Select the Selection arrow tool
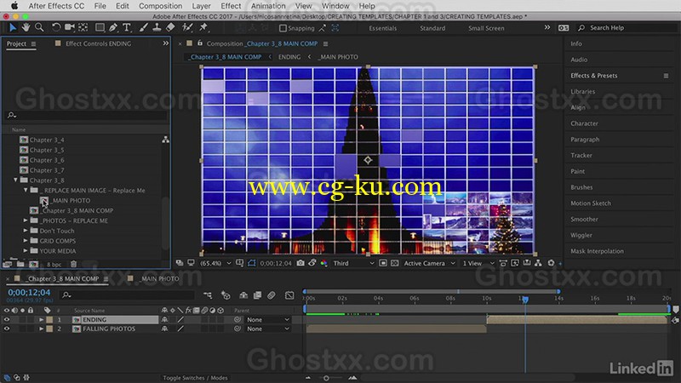 (x=13, y=28)
